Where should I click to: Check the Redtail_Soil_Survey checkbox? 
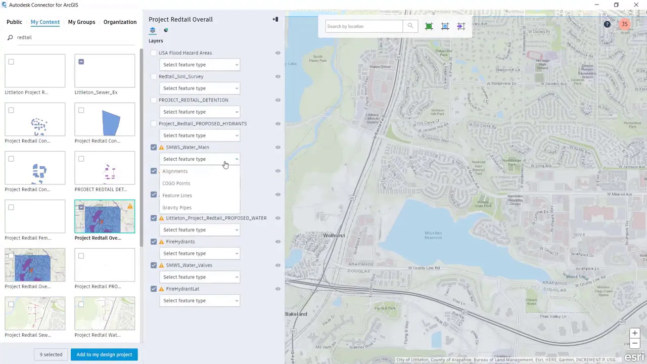coord(154,77)
